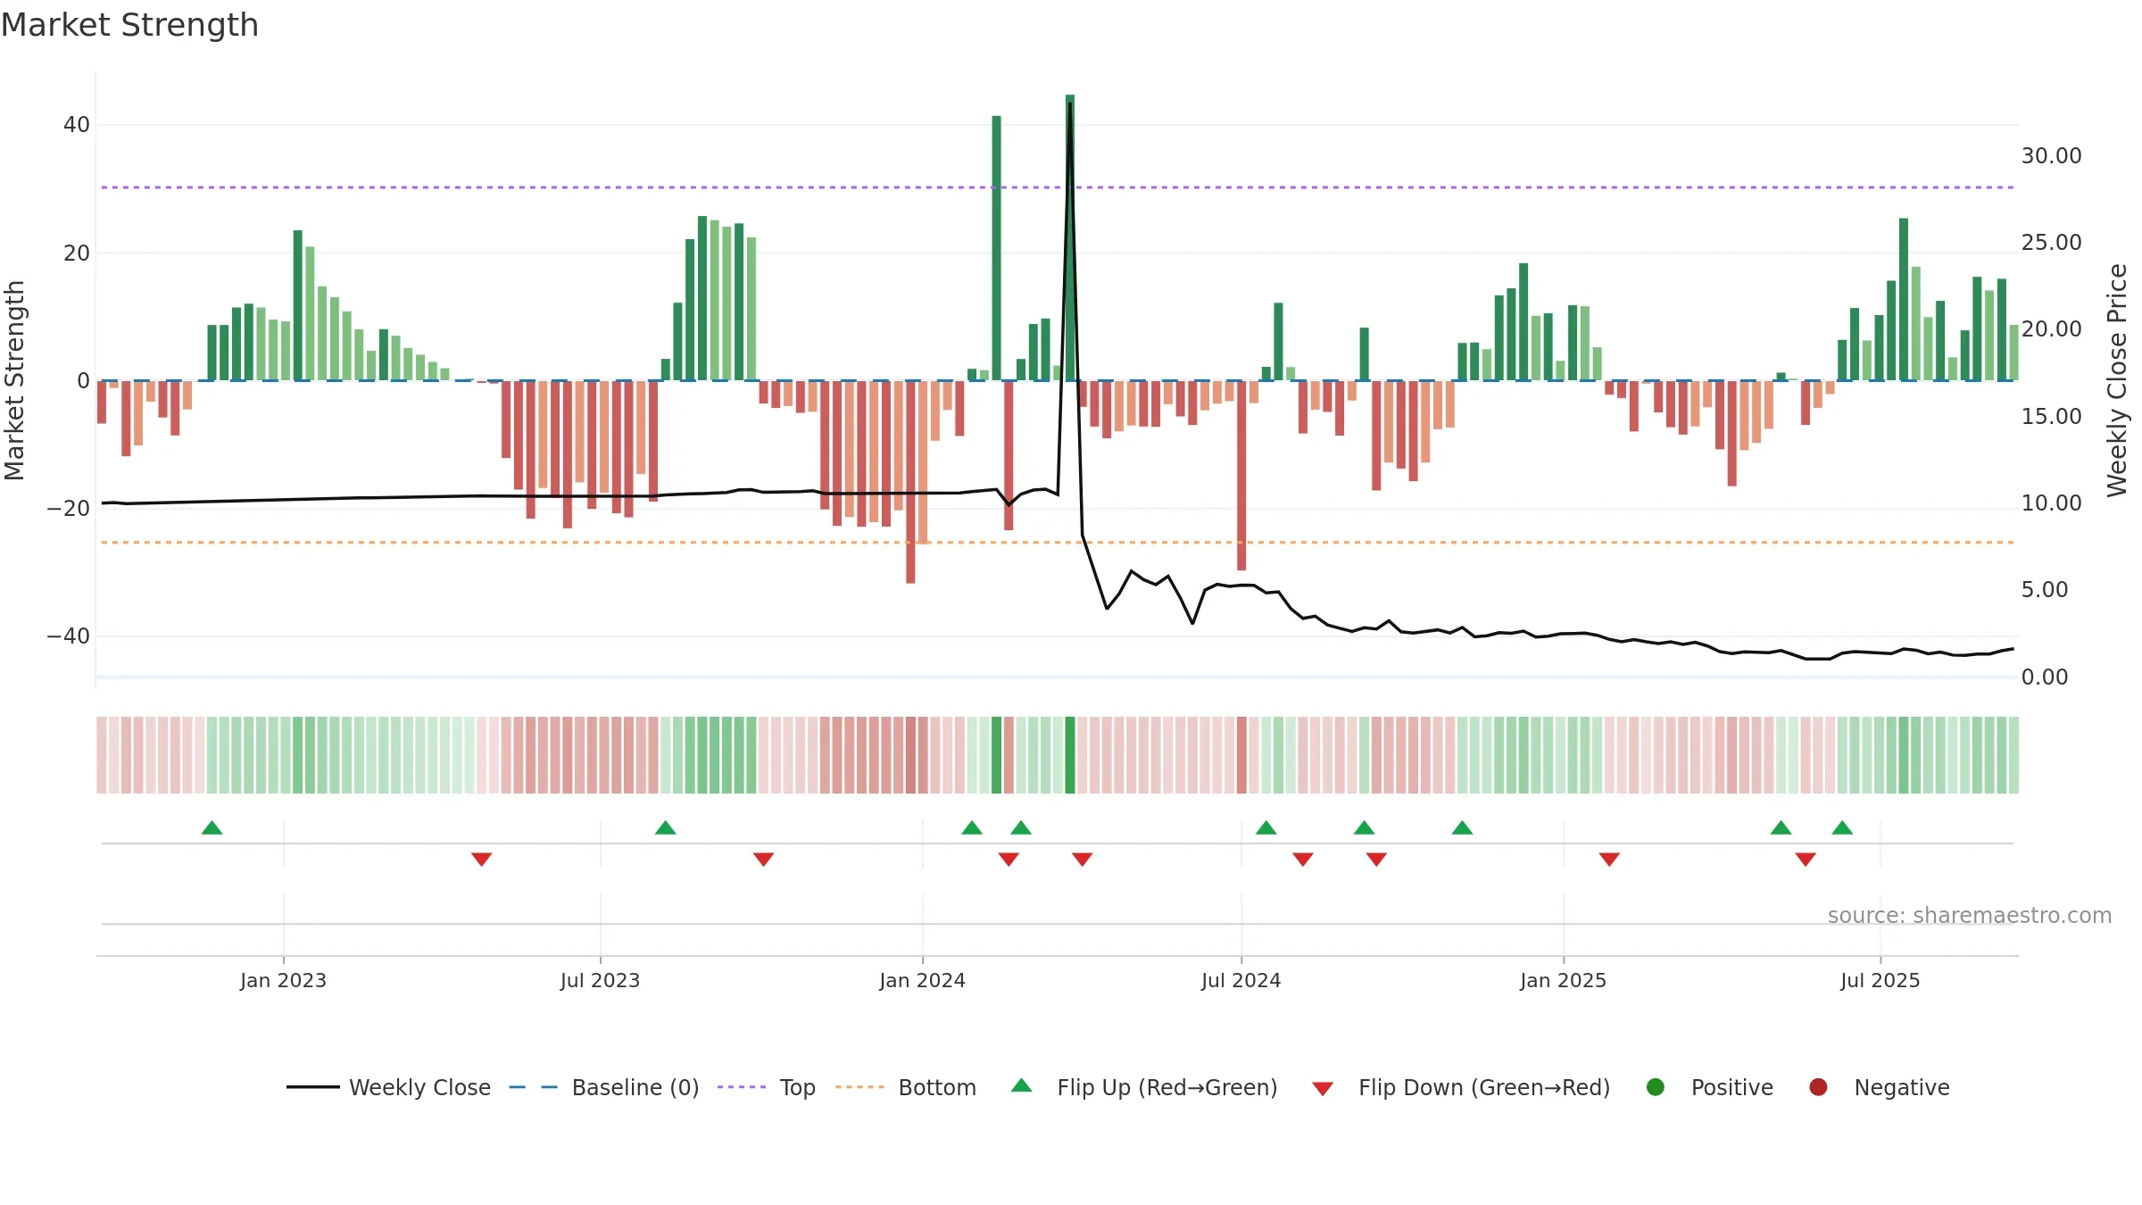Image resolution: width=2142 pixels, height=1205 pixels.
Task: Click the Jan 2025 x-axis label
Action: (1563, 980)
